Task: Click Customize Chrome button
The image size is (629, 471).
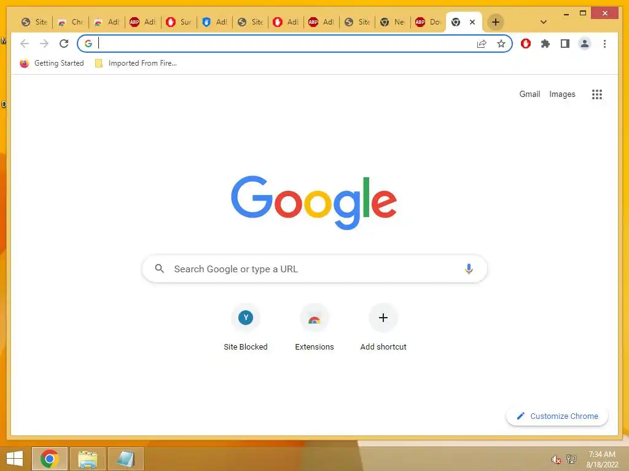Action: (x=557, y=416)
